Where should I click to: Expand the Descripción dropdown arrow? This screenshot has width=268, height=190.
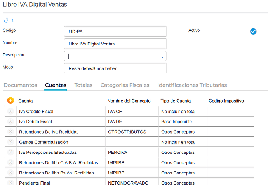(162, 57)
